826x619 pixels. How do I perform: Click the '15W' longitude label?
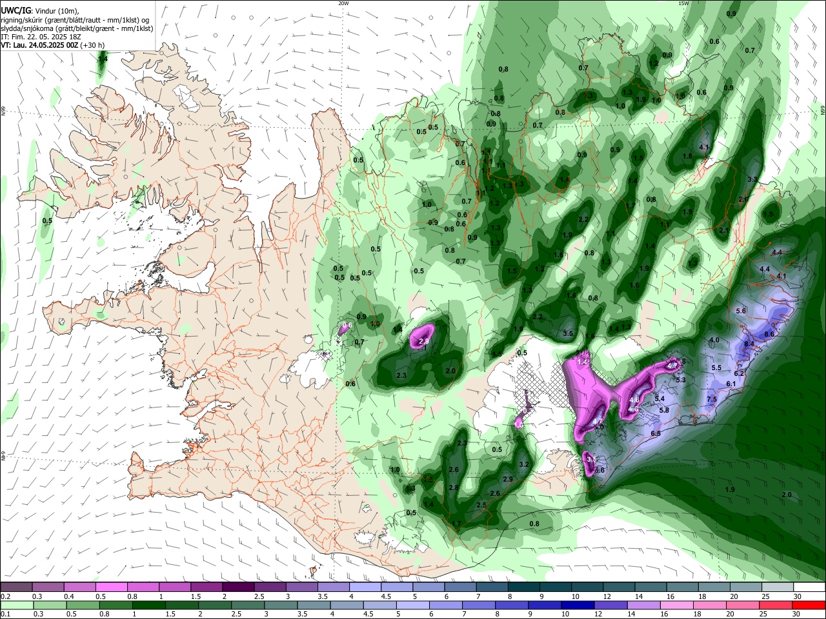click(x=683, y=3)
